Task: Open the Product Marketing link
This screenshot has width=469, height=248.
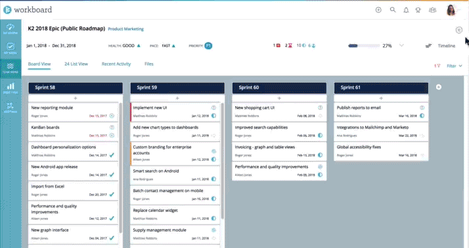Action: coord(125,29)
